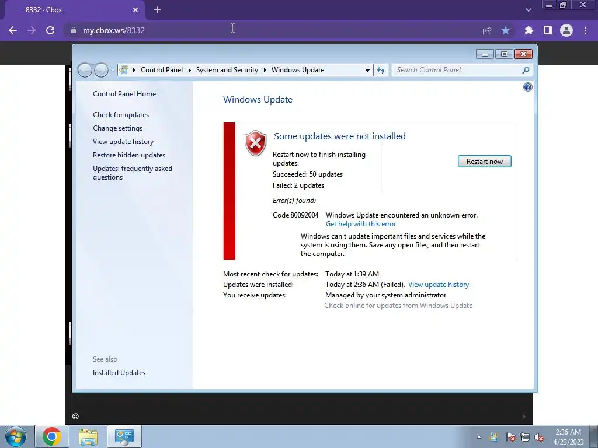The height and width of the screenshot is (448, 598).
Task: Open the Chrome tab search dropdown chevron
Action: point(528,10)
